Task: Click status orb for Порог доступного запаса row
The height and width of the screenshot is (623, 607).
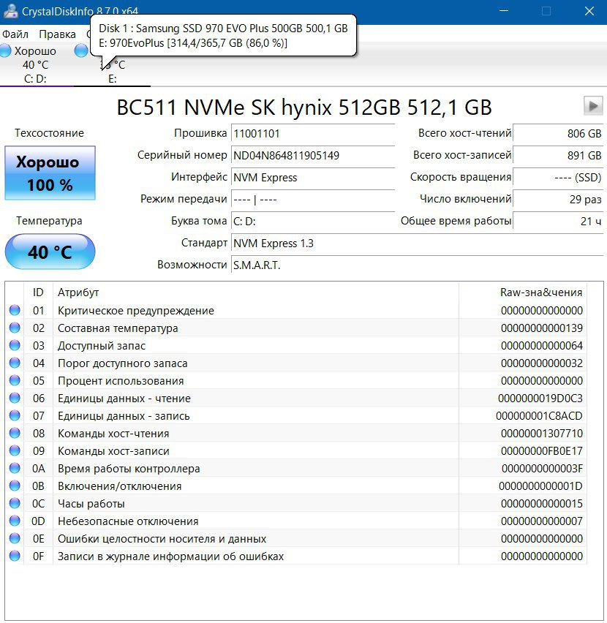Action: pyautogui.click(x=15, y=363)
